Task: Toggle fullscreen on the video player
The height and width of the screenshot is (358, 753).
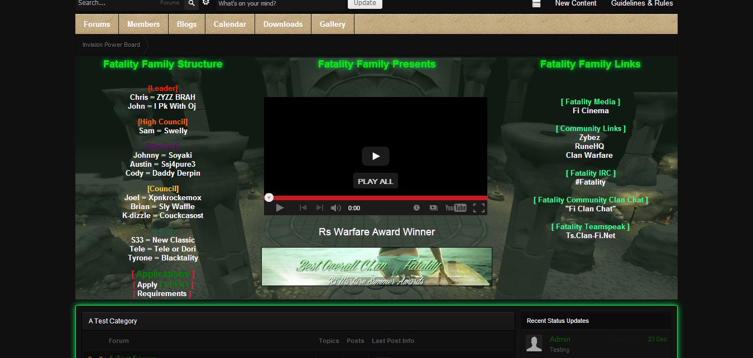Action: coord(478,208)
